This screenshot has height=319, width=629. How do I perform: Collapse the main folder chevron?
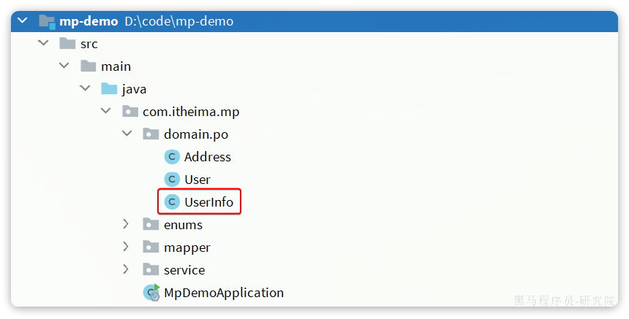[x=64, y=66]
